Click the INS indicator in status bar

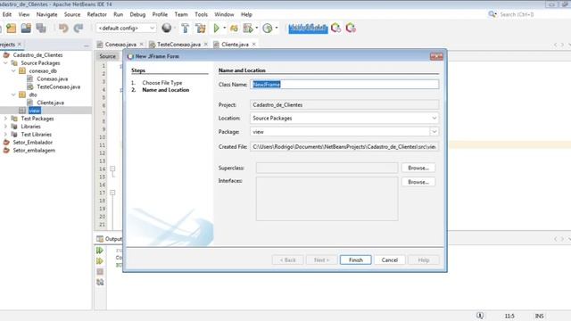point(539,316)
